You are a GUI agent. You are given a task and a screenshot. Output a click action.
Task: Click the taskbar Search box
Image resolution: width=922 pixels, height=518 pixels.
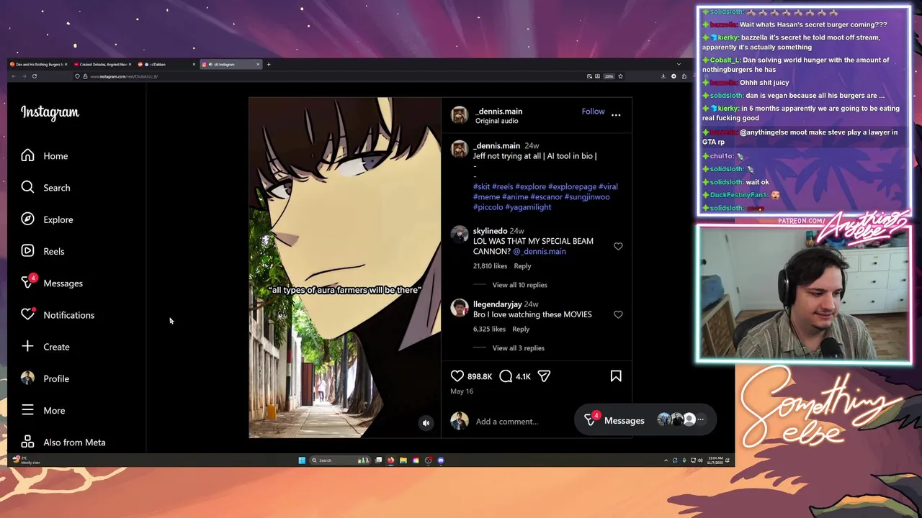click(339, 460)
